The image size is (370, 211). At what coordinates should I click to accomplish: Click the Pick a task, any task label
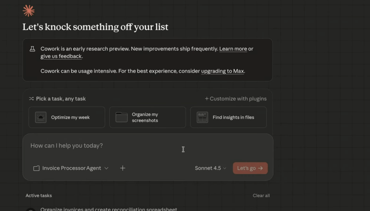coord(61,99)
